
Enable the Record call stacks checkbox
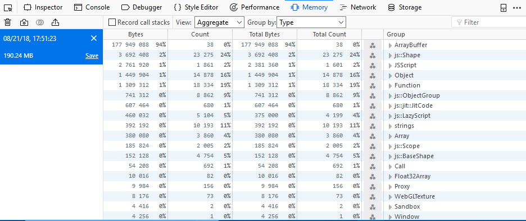pyautogui.click(x=112, y=22)
